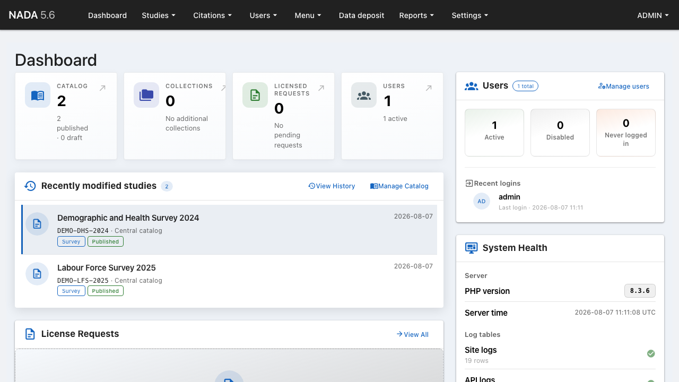The image size is (679, 382).
Task: Expand the Citations dropdown menu
Action: 213,15
